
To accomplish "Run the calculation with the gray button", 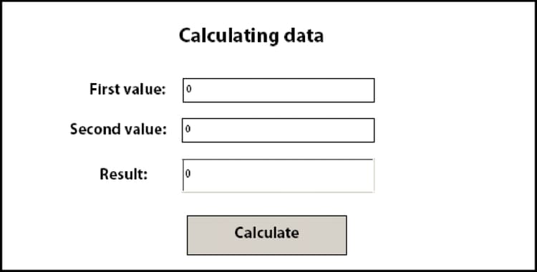I will pos(267,235).
